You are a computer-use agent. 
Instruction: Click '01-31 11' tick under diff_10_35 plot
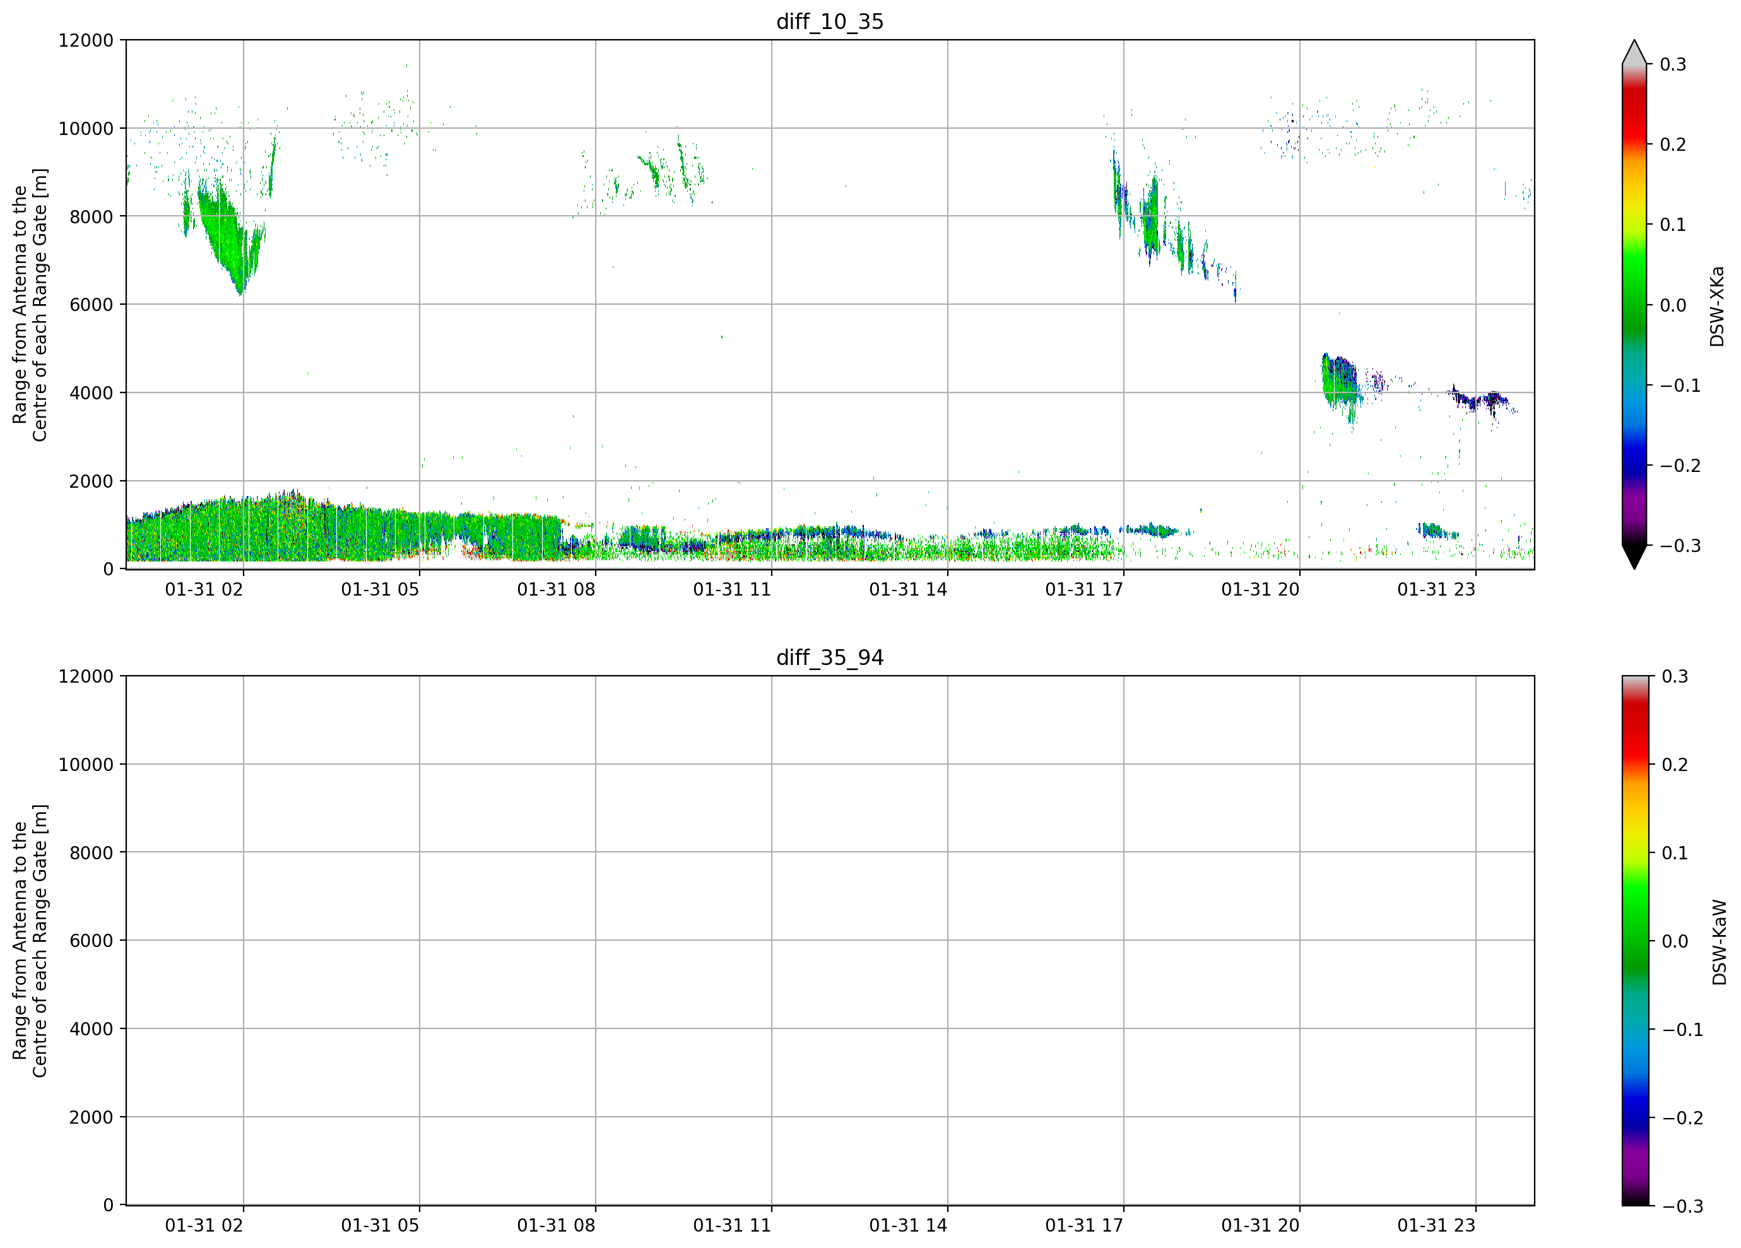(733, 589)
